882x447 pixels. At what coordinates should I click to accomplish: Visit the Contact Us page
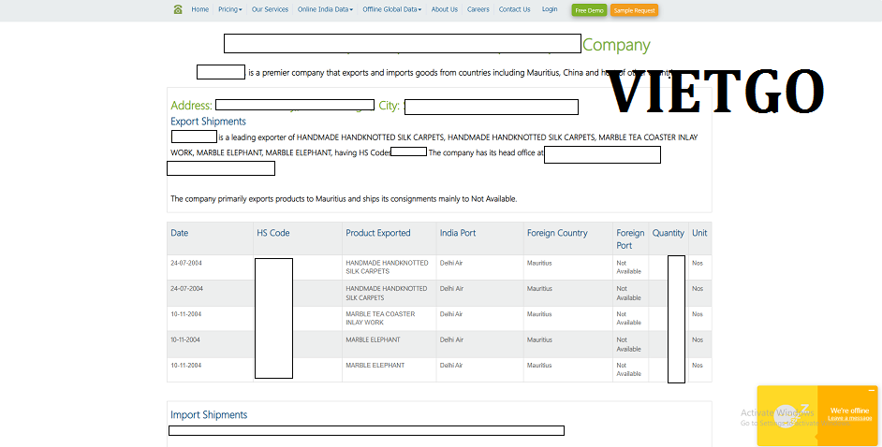coord(514,9)
